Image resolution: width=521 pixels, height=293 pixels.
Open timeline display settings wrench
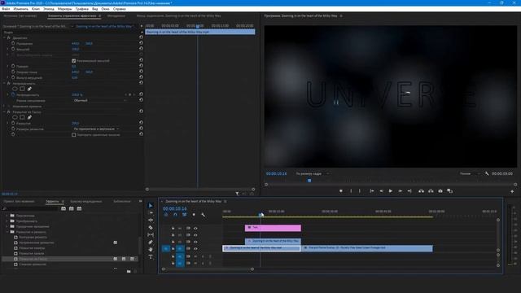[203, 215]
